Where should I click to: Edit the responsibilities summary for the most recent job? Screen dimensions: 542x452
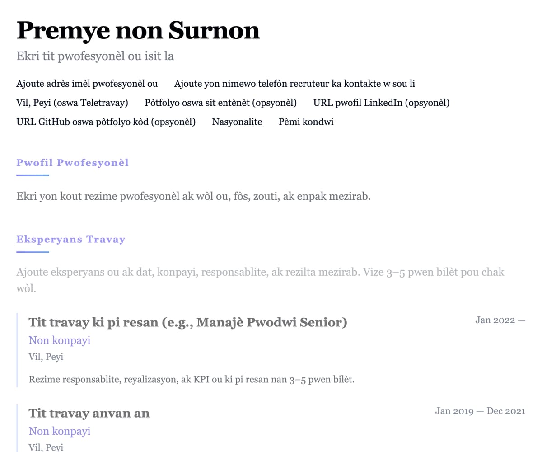pos(192,379)
